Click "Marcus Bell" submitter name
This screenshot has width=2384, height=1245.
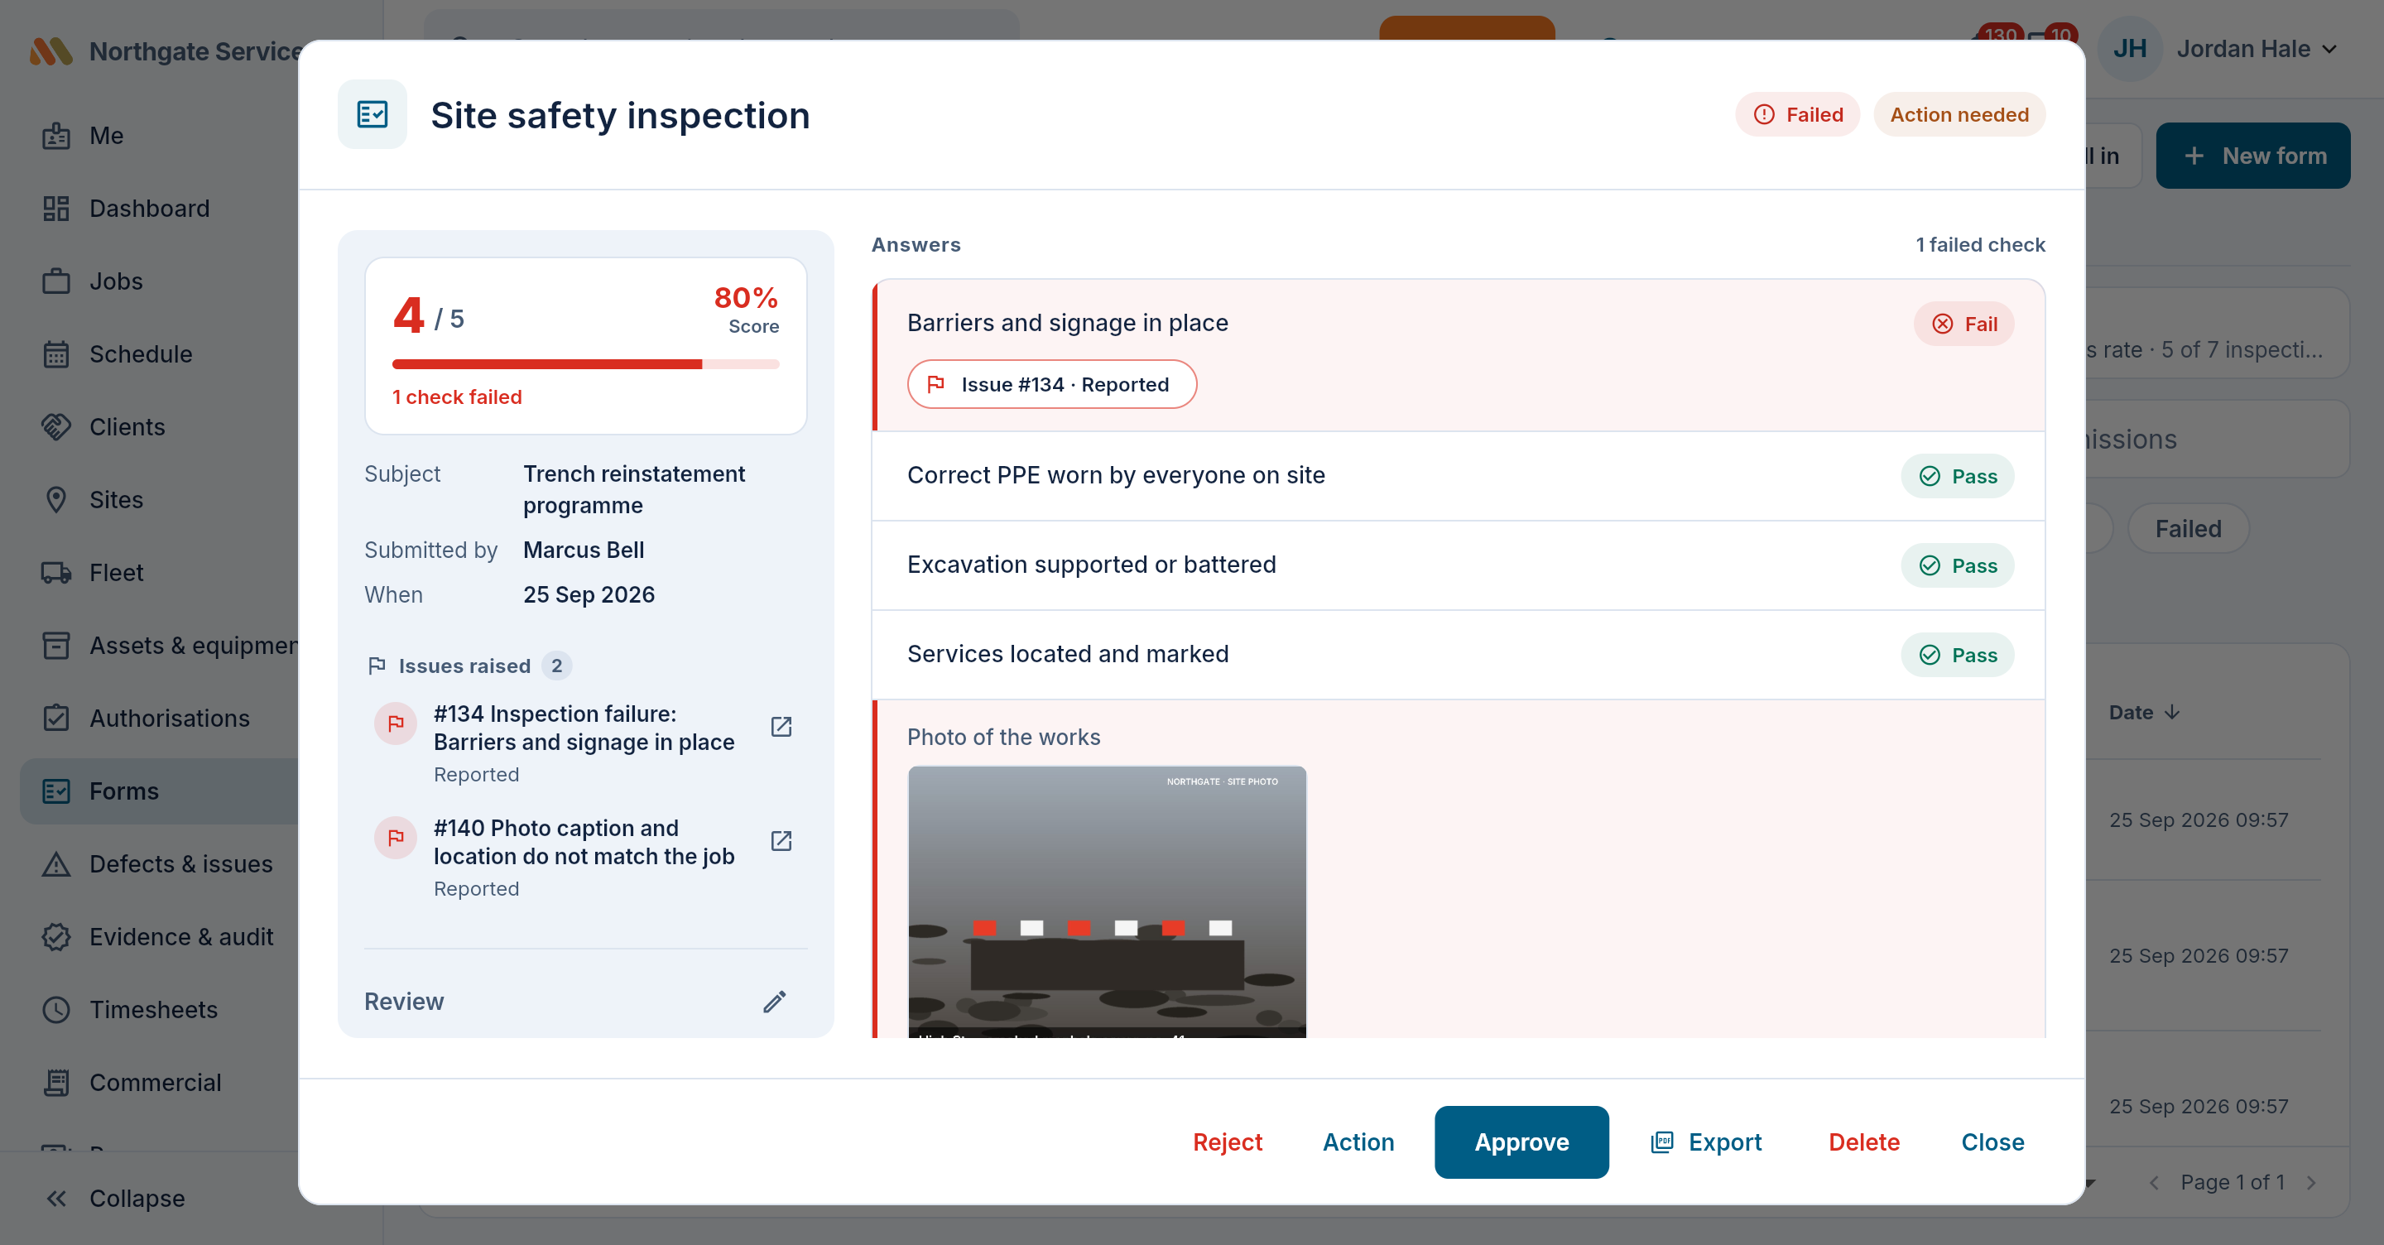coord(584,550)
